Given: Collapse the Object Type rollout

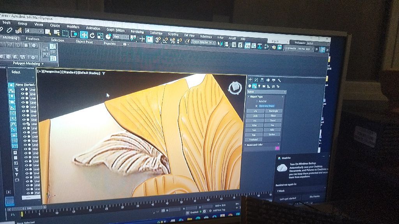Looking at the screenshot, I should [256, 96].
